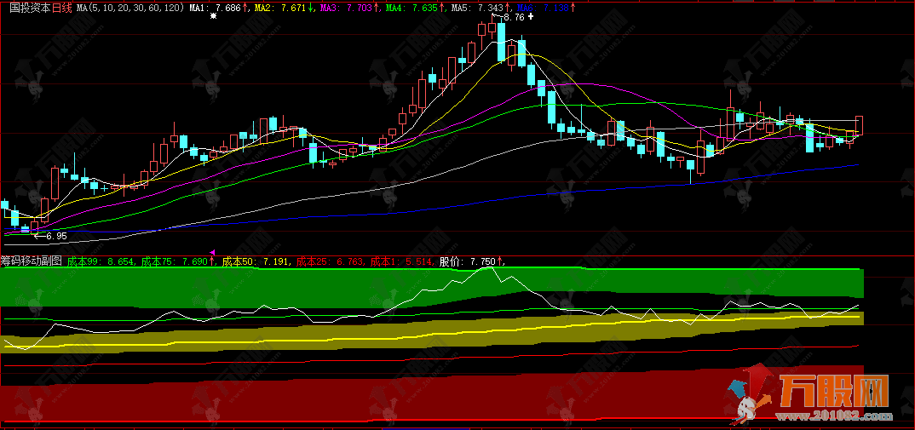Click the 成本50 yellow cost label
The width and height of the screenshot is (915, 430).
pyautogui.click(x=254, y=262)
